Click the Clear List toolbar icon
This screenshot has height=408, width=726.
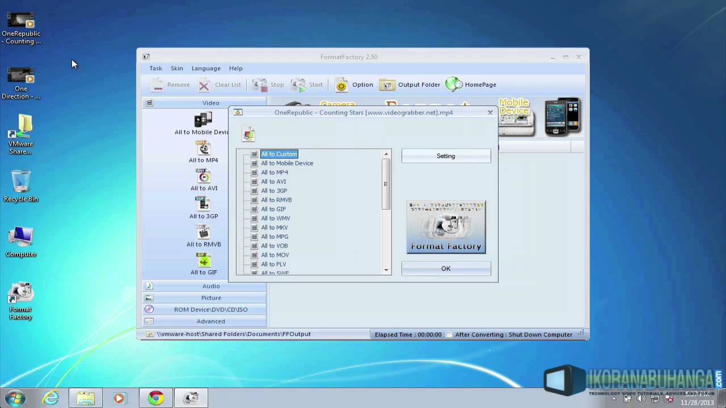point(204,85)
